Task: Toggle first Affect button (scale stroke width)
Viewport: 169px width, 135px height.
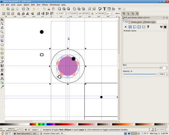Action: click(123, 14)
